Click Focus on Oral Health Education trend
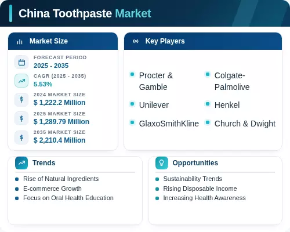 coord(68,198)
